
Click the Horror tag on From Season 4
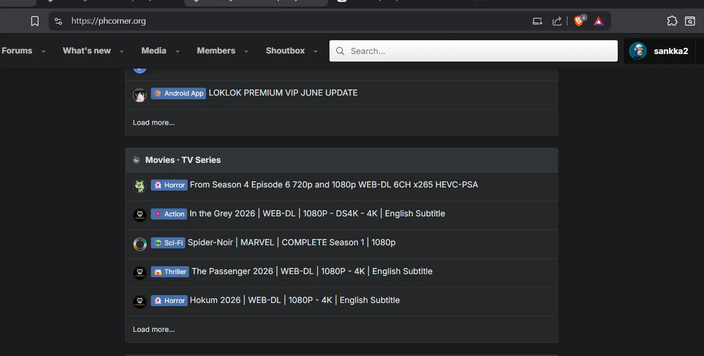pos(169,185)
